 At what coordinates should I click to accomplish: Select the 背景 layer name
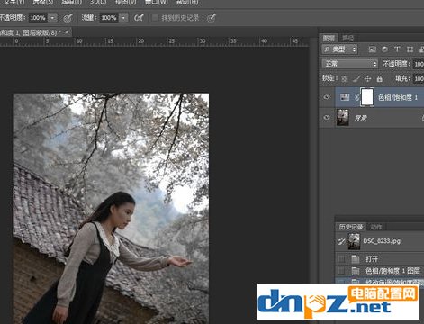click(x=361, y=118)
